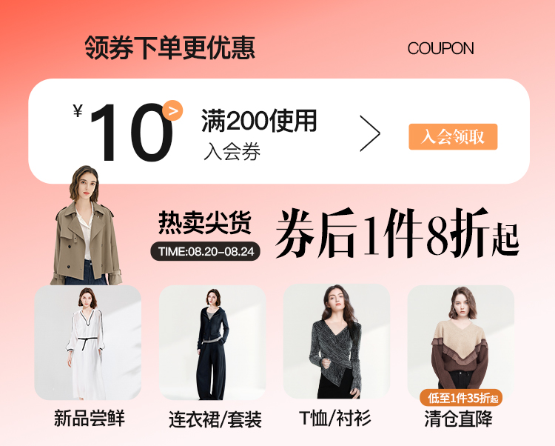Screen dimensions: 555x446
Task: Open the T恤/衬衫 grey top thumbnail
Action: tap(337, 342)
